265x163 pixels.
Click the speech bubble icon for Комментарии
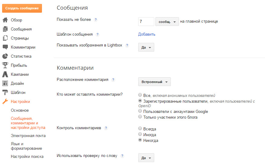[x=5, y=47]
